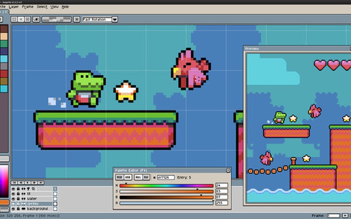Jump to the first frame

[x=14, y=183]
